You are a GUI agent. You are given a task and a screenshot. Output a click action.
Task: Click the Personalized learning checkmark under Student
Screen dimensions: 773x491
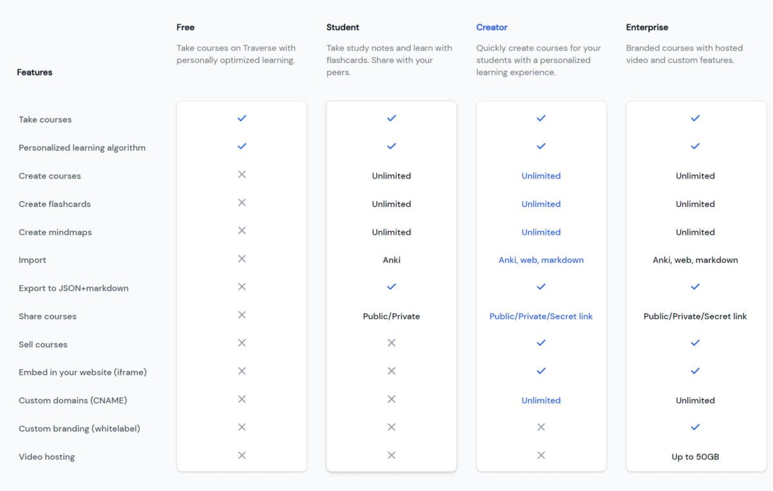(391, 146)
